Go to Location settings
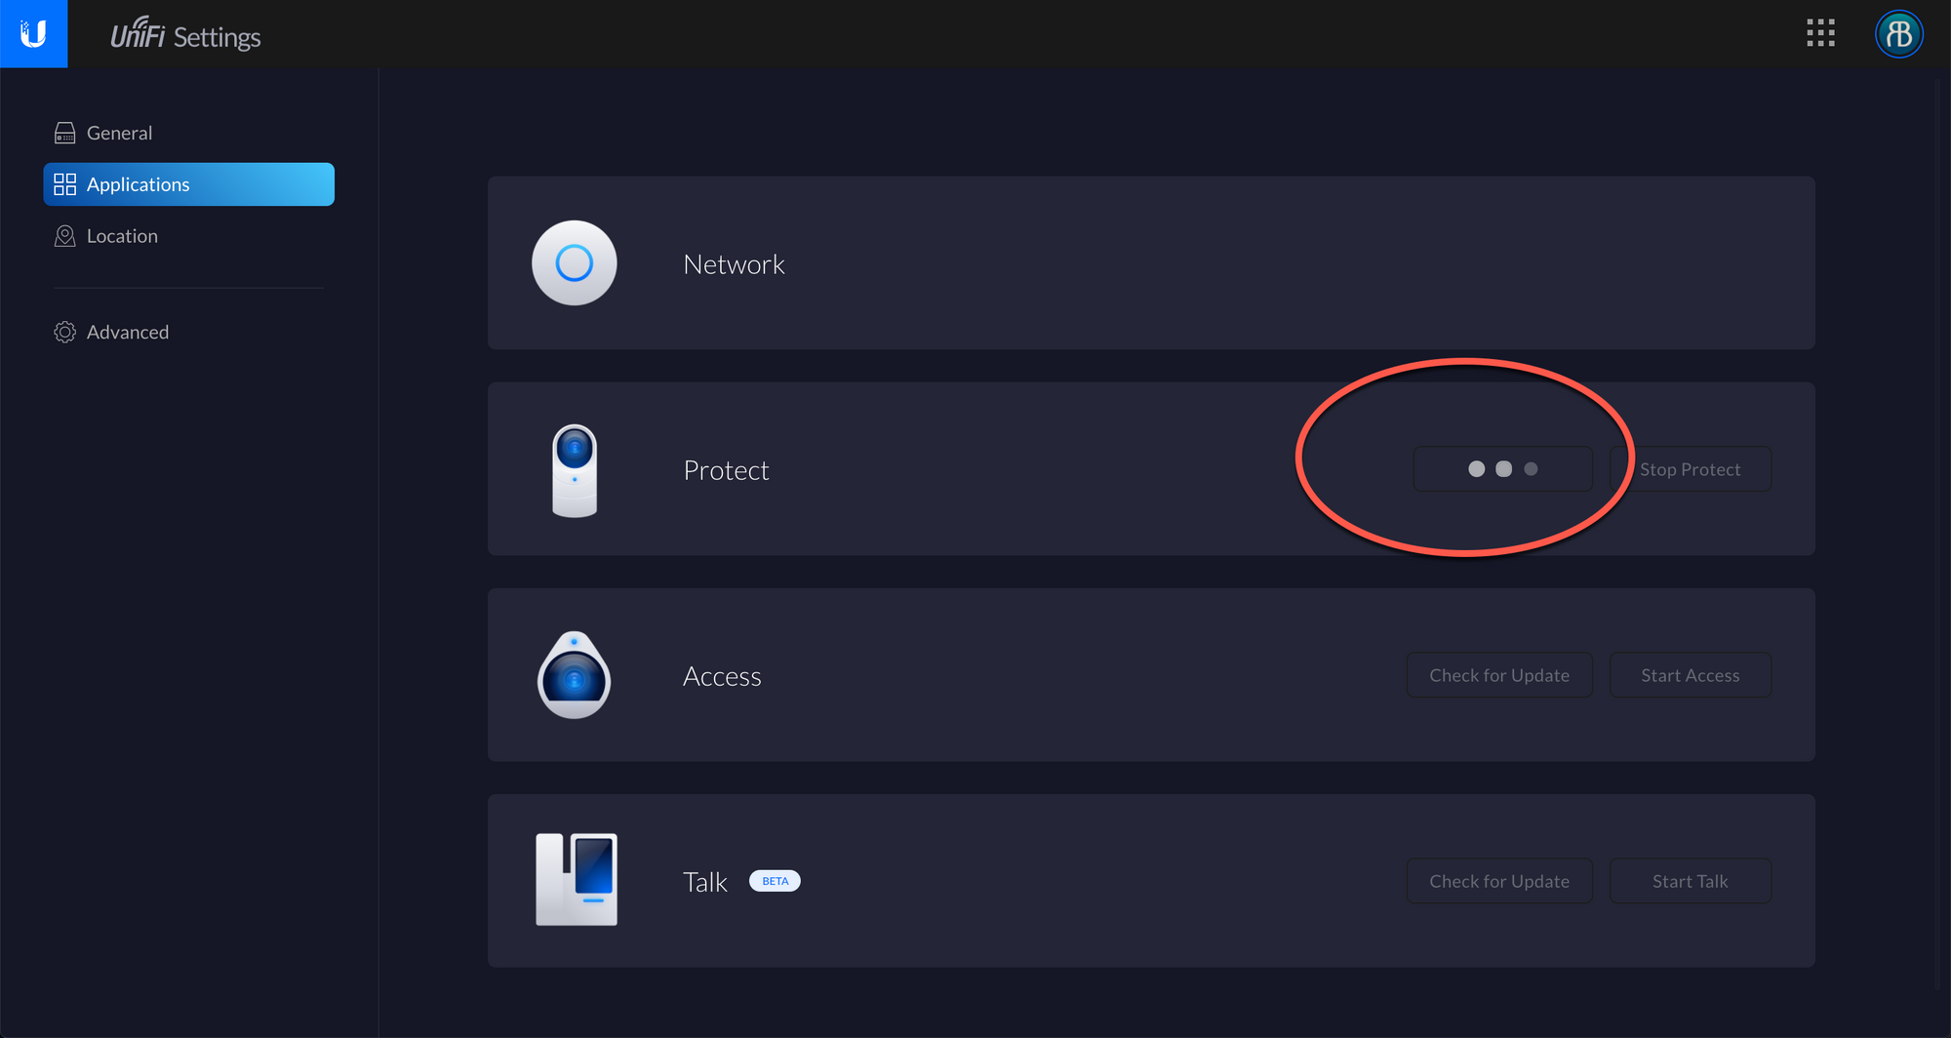The height and width of the screenshot is (1038, 1951). coord(122,236)
